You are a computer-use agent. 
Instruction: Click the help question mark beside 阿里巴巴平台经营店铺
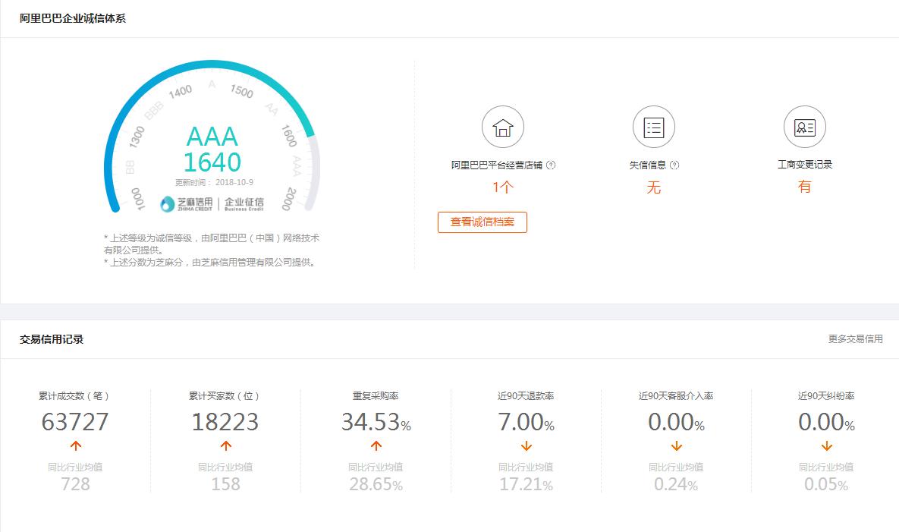click(x=551, y=165)
